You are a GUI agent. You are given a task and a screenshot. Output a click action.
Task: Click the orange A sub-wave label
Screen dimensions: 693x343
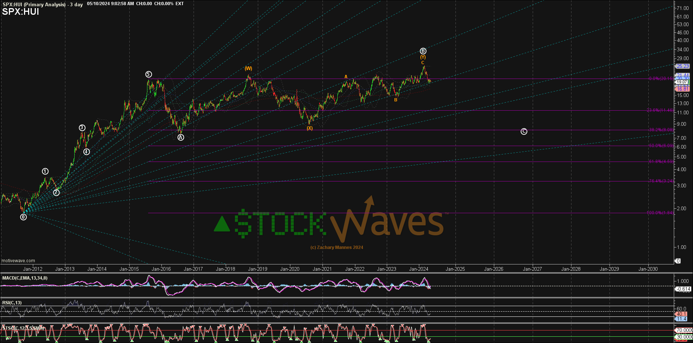pos(346,77)
